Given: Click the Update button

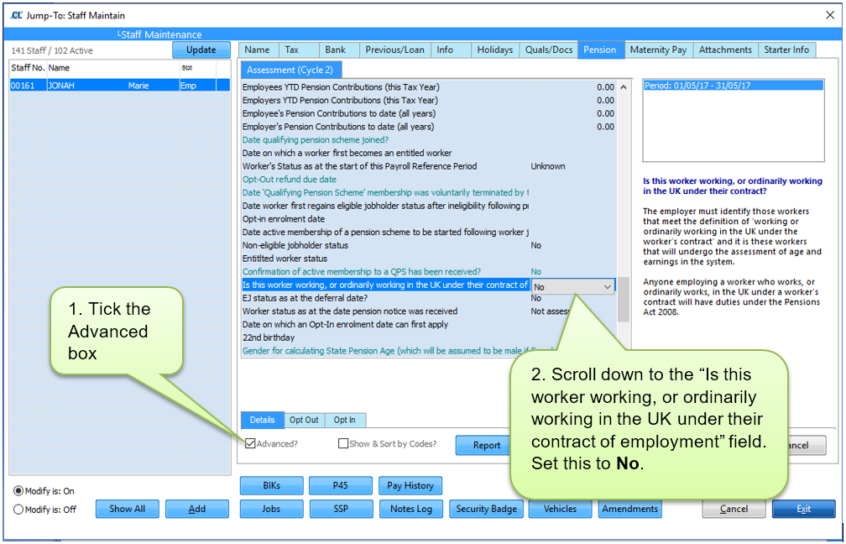Looking at the screenshot, I should (x=201, y=50).
